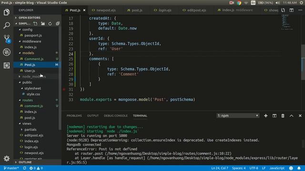305x171 pixels.
Task: Open the battery indicator
Action: (265, 3)
